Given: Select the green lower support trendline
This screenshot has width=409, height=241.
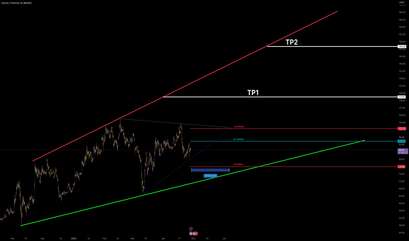Looking at the screenshot, I should coord(193,183).
